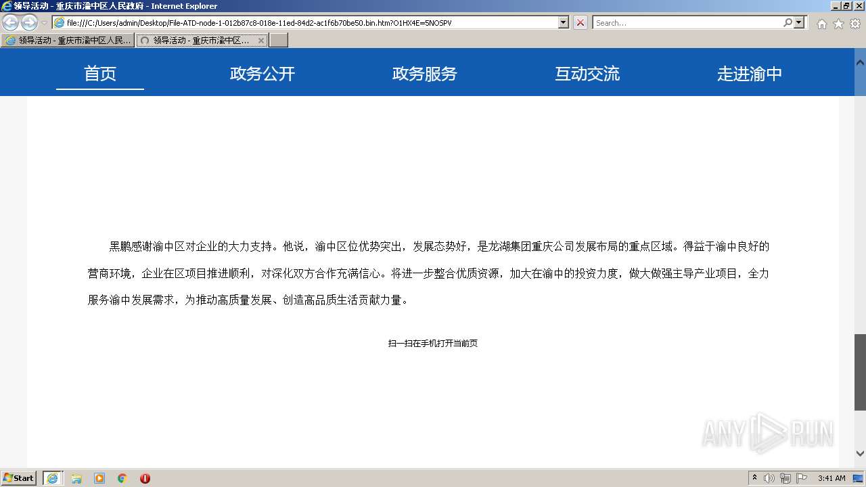Click the page scrollbar up arrow

point(860,62)
